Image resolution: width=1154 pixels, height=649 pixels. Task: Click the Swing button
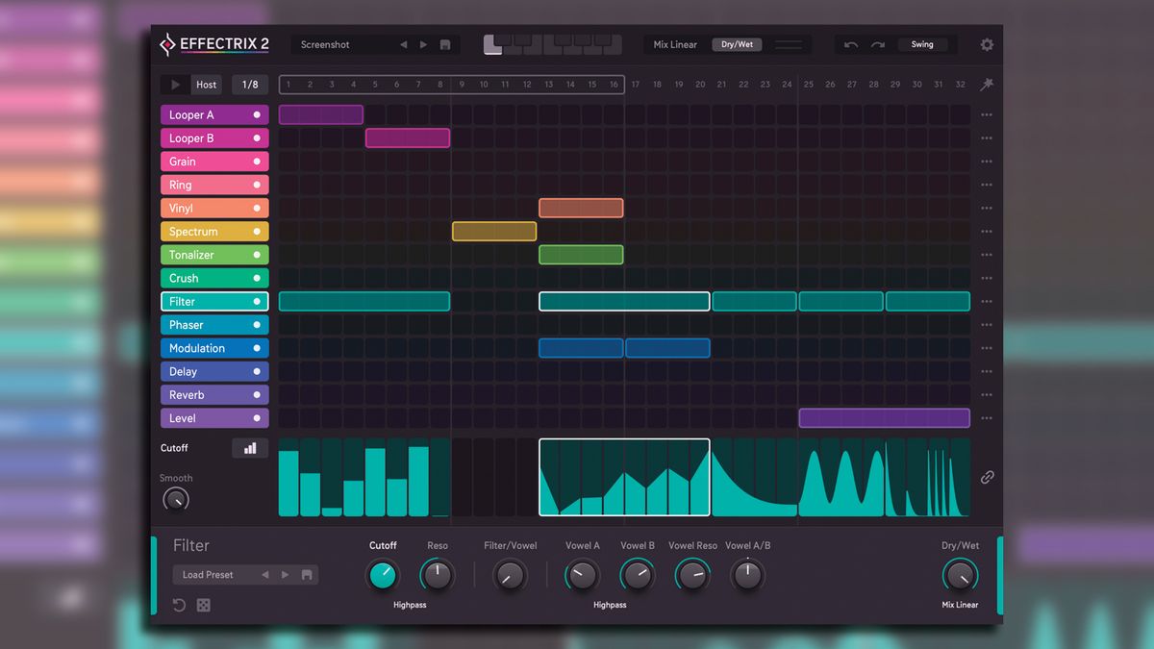(x=922, y=44)
